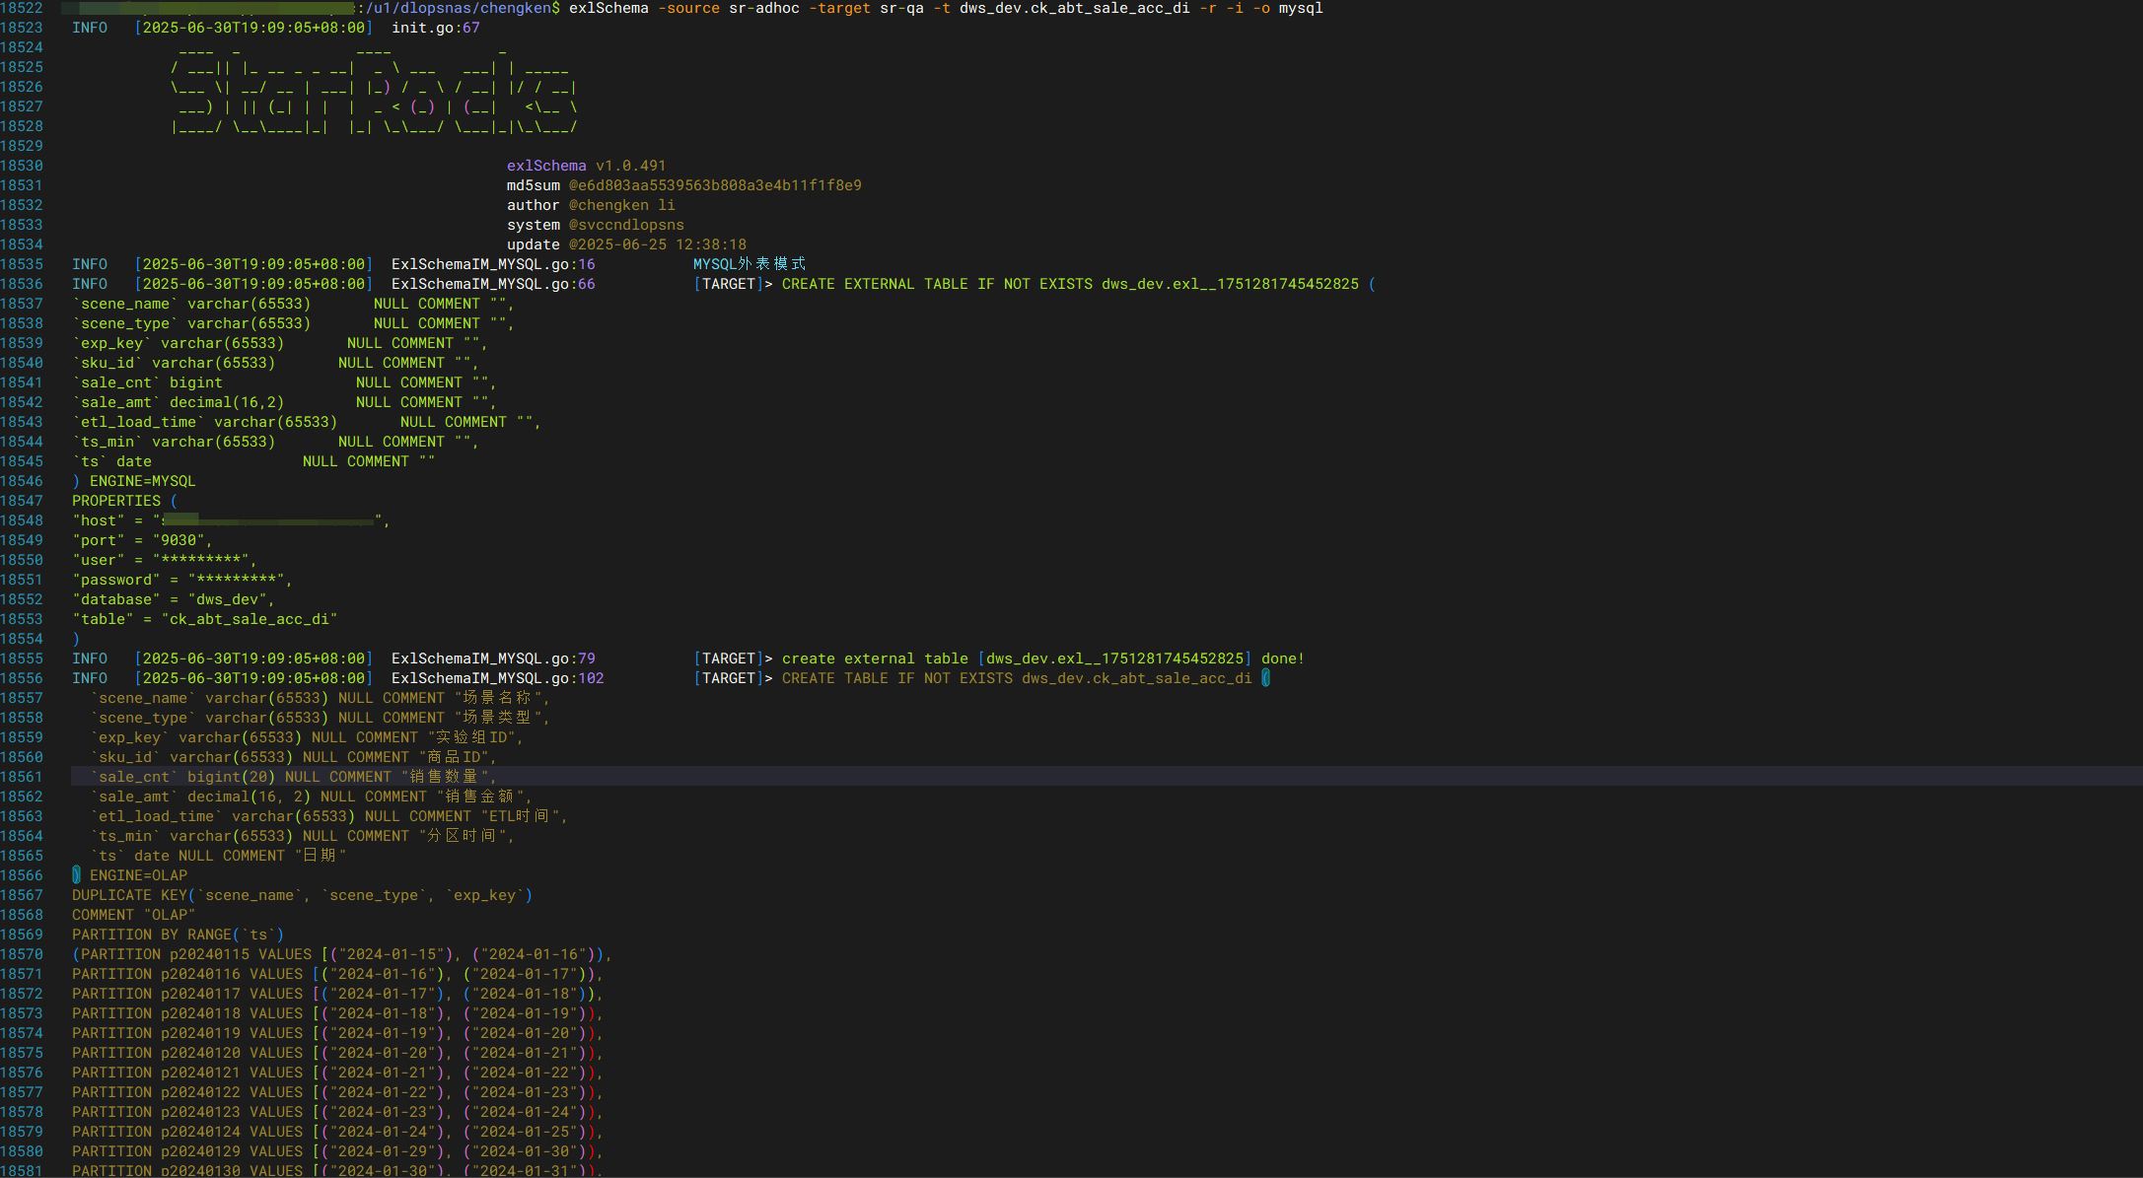
Task: Click comment '场景类型' on scene_type row
Action: [x=498, y=718]
